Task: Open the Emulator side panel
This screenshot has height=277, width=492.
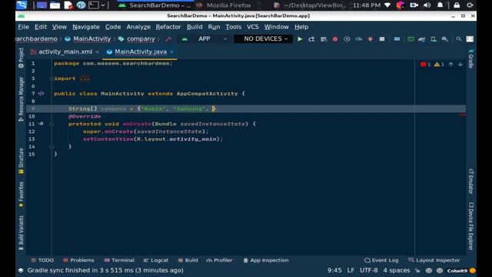Action: pos(470,182)
